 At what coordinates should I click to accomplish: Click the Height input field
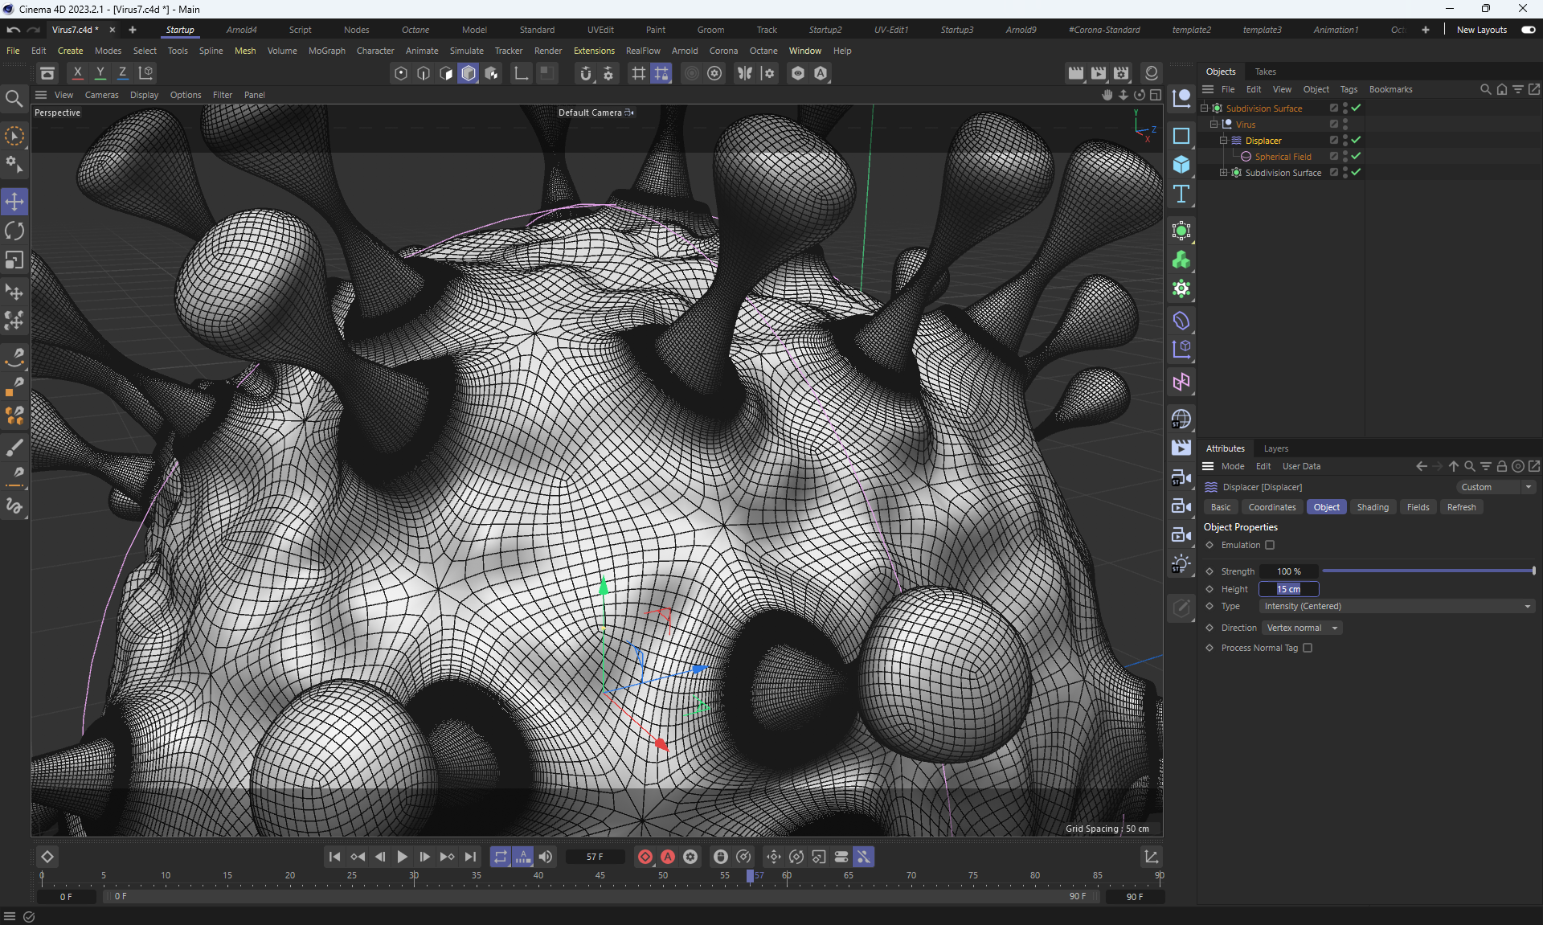click(x=1288, y=589)
